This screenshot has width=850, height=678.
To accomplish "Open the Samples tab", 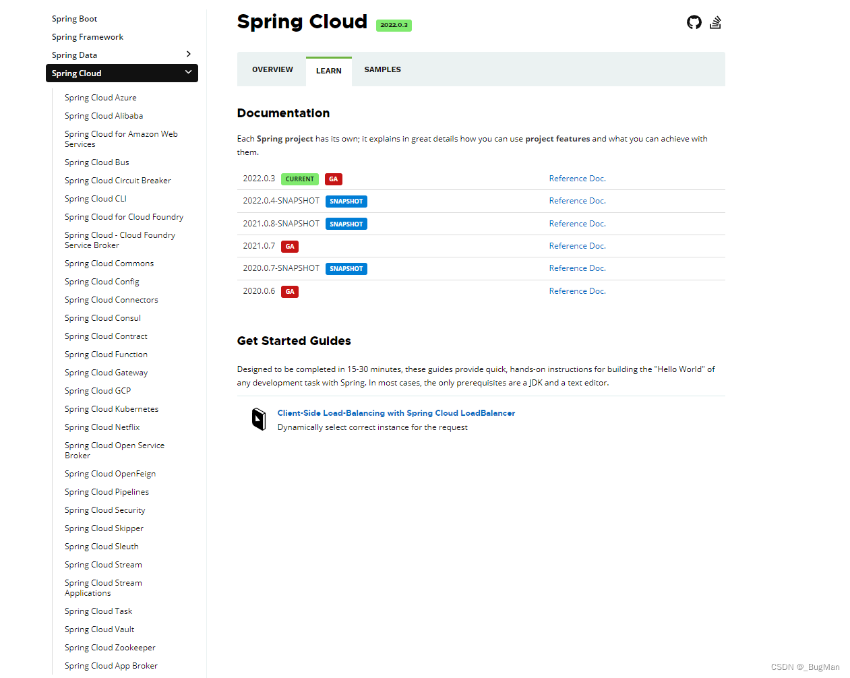I will point(383,69).
